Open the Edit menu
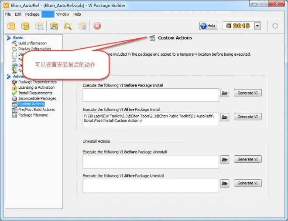288x221 pixels. pyautogui.click(x=18, y=14)
